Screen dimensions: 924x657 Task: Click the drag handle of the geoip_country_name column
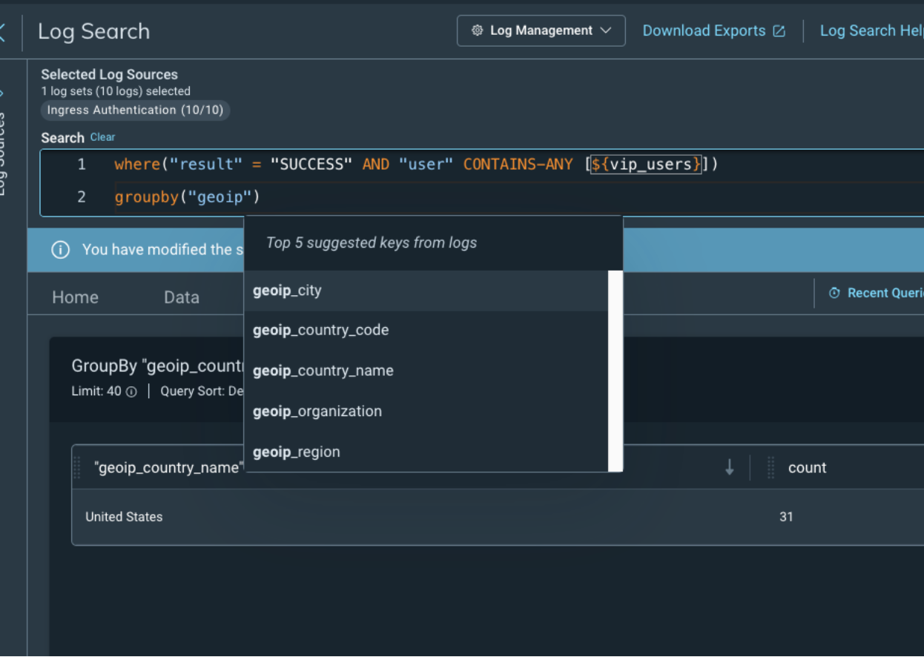pyautogui.click(x=77, y=468)
